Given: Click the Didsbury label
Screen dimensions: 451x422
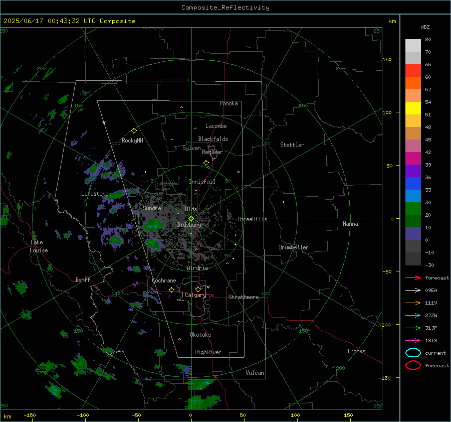Looking at the screenshot, I should pyautogui.click(x=189, y=225).
